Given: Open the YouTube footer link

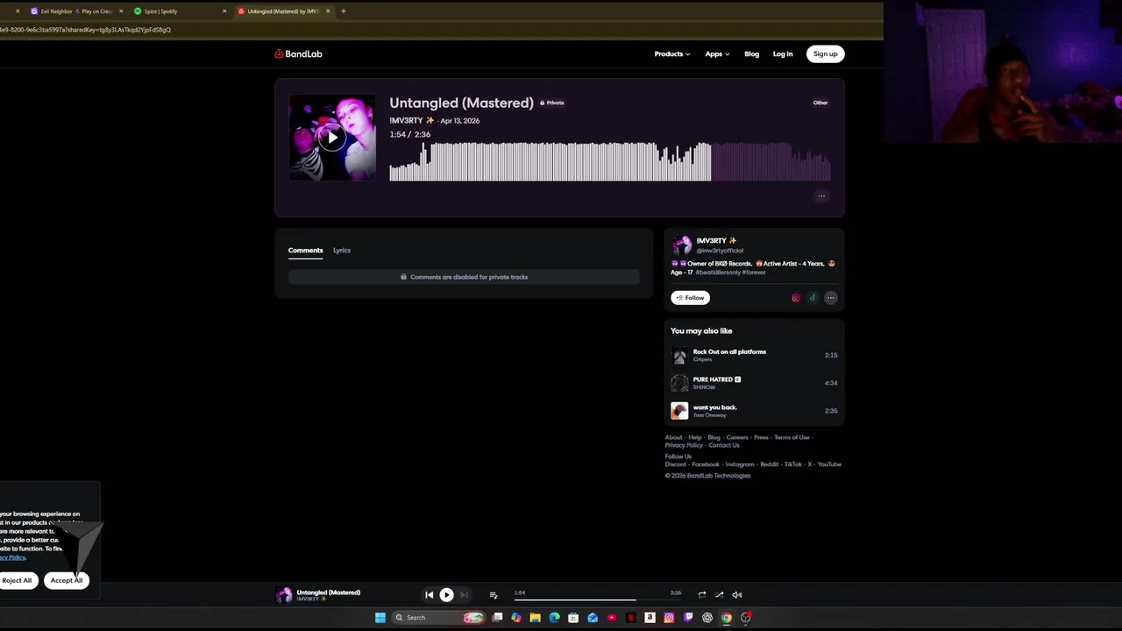Looking at the screenshot, I should (x=829, y=464).
